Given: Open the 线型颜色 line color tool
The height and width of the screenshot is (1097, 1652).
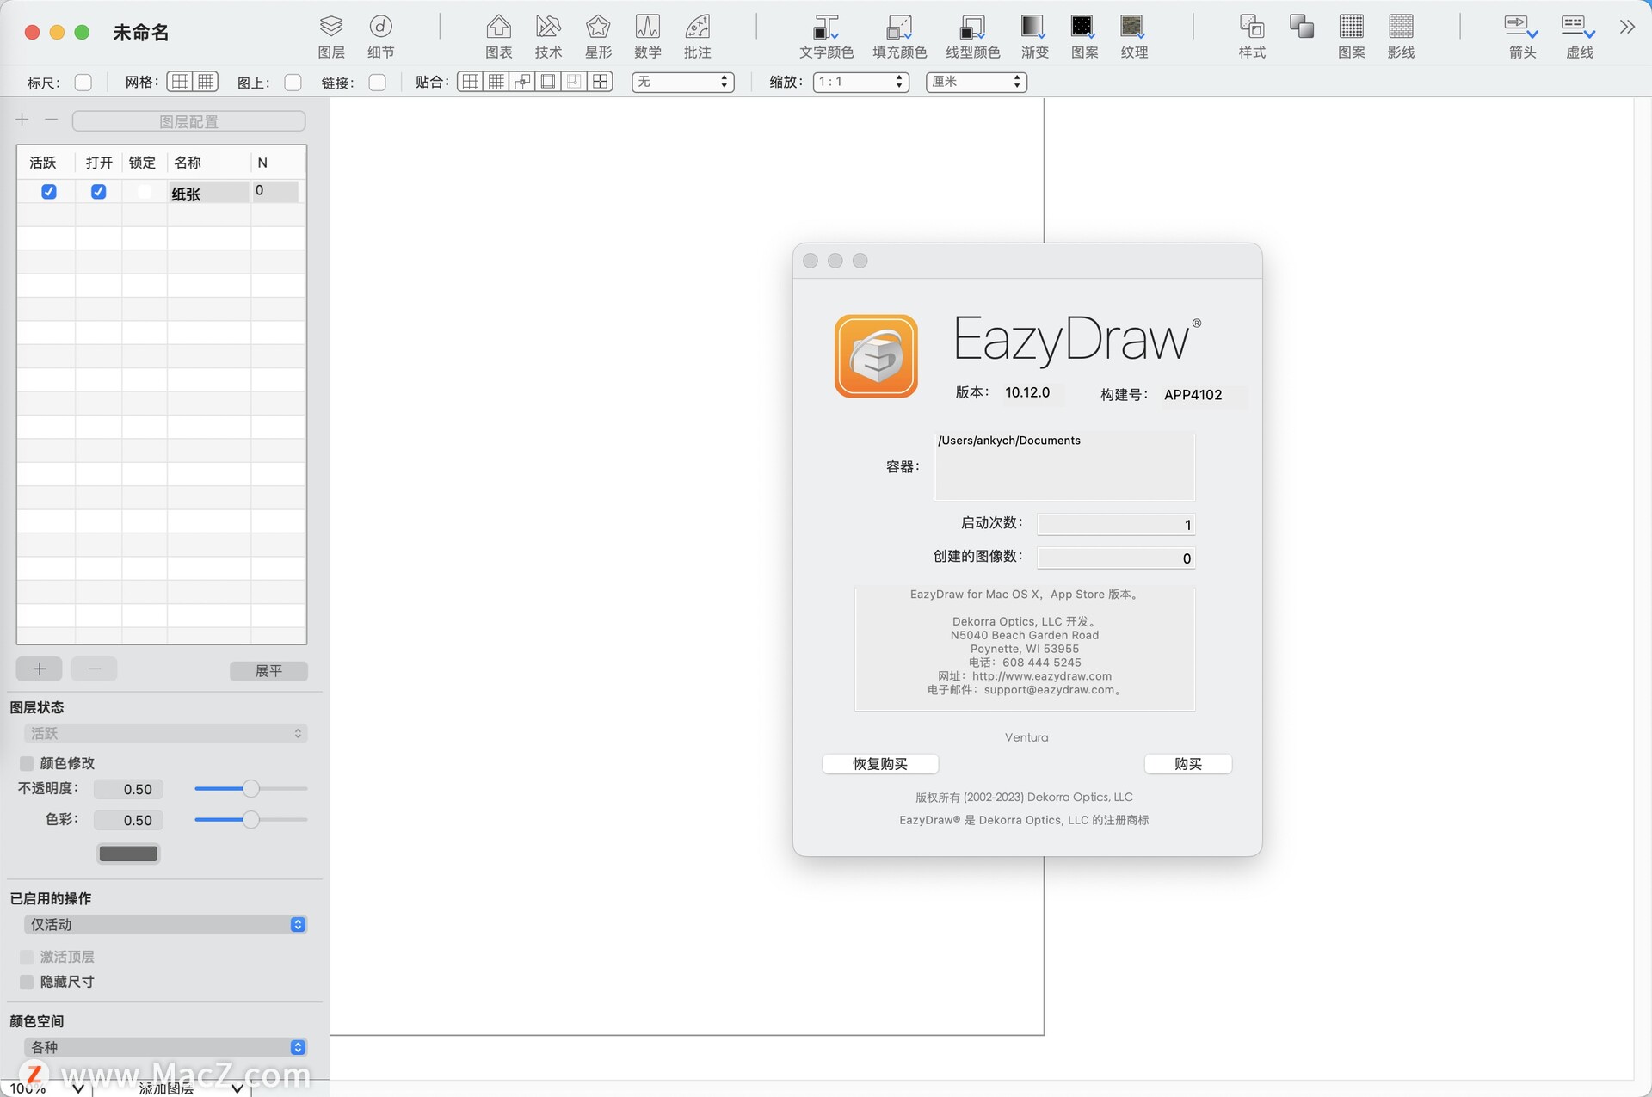Looking at the screenshot, I should pos(972,36).
